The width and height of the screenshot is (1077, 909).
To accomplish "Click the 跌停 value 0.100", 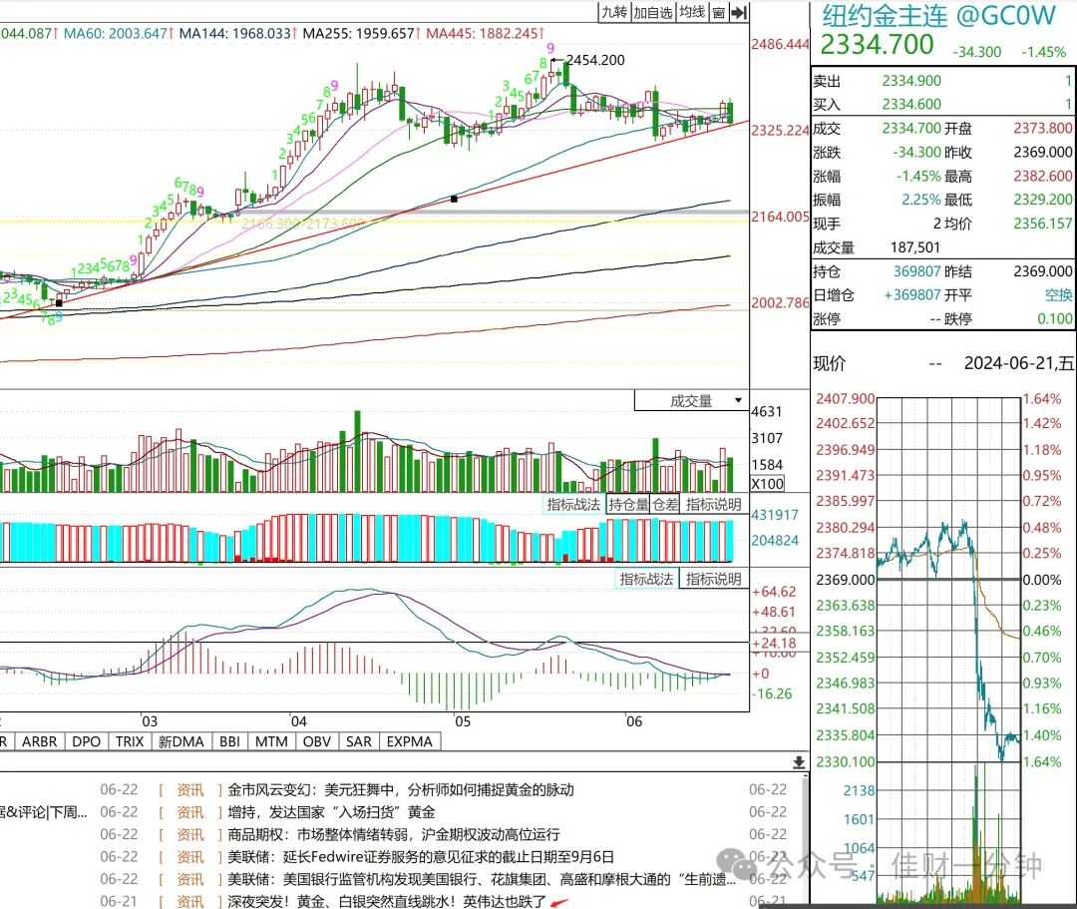I will coord(1055,319).
